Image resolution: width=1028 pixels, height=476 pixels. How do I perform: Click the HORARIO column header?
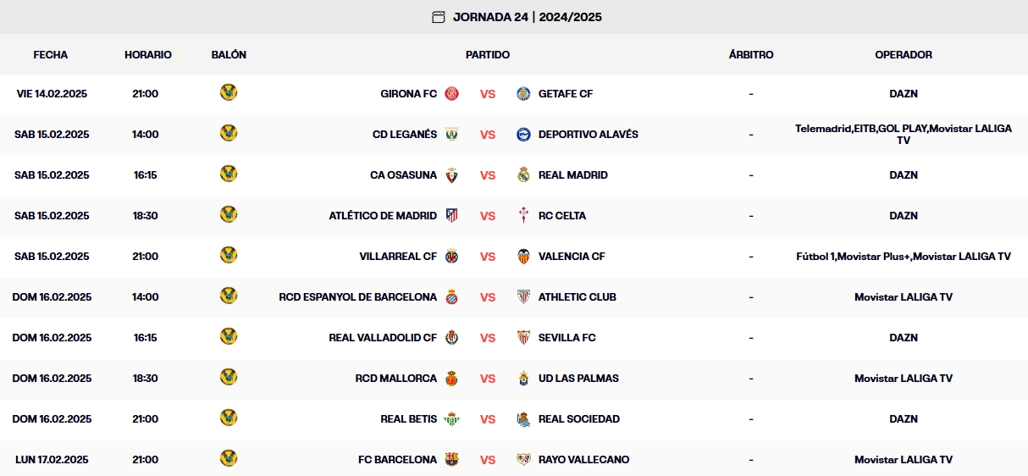coord(148,54)
